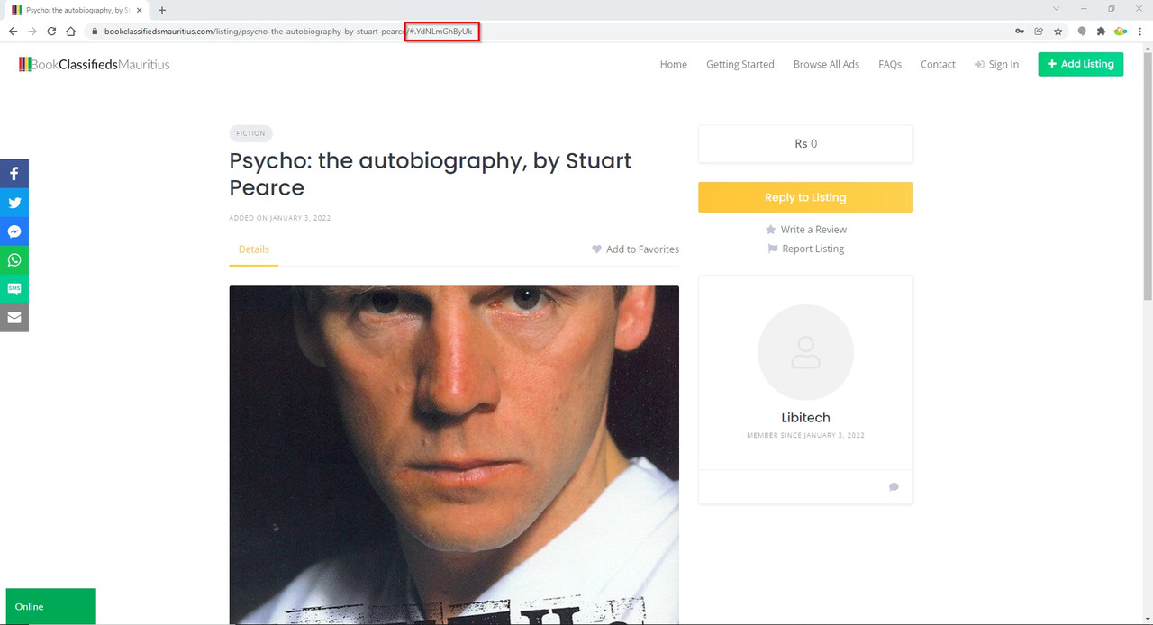Click BookClassifiedsMauritius site logo
The image size is (1153, 625).
coord(94,64)
